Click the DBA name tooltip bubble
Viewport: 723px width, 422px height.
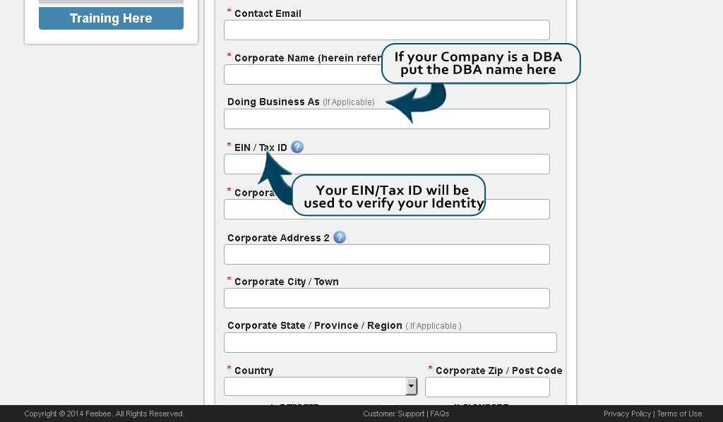click(x=480, y=64)
